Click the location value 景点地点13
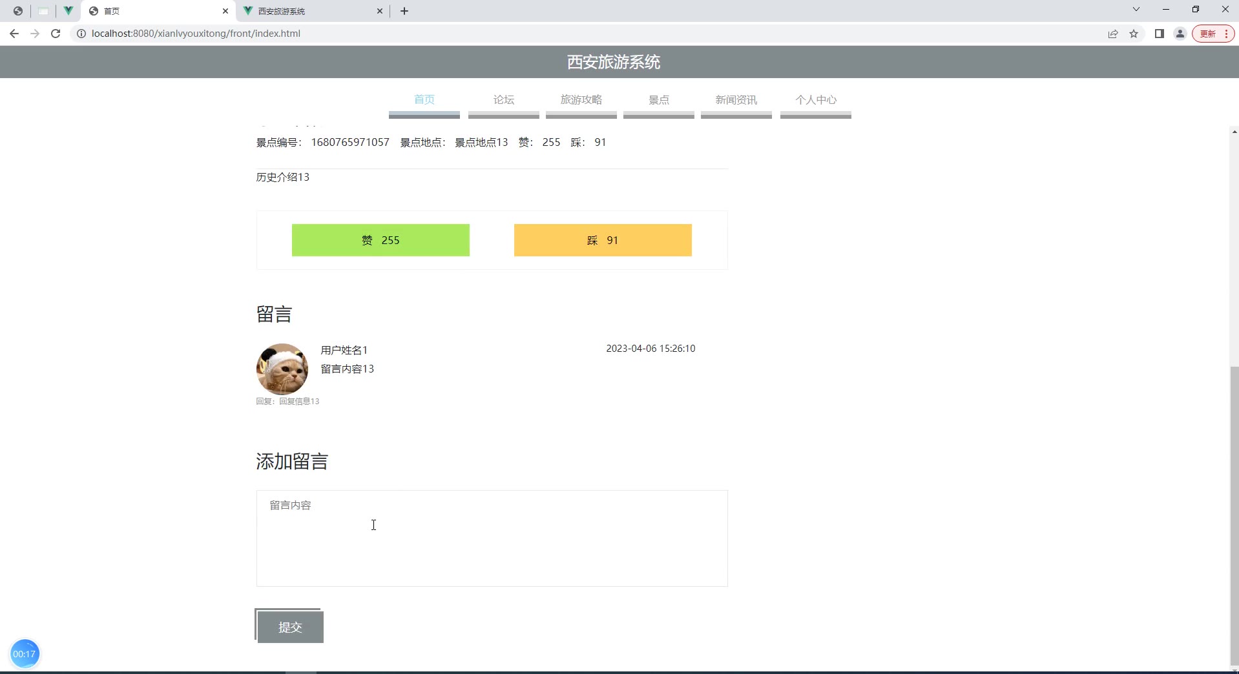The height and width of the screenshot is (674, 1239). [481, 142]
